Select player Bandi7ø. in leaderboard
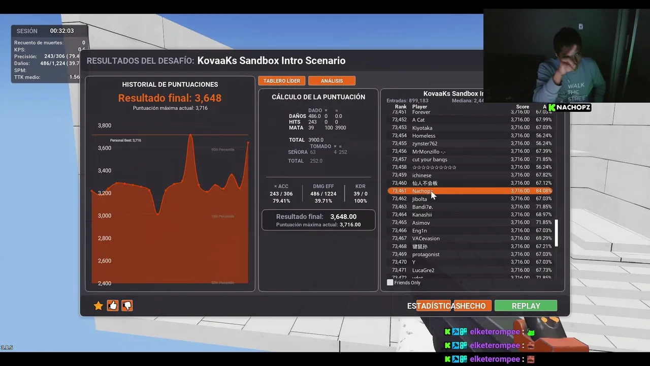The height and width of the screenshot is (366, 650). [470, 207]
